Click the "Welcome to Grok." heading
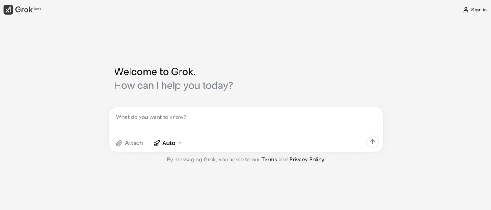This screenshot has height=210, width=491. [x=155, y=72]
